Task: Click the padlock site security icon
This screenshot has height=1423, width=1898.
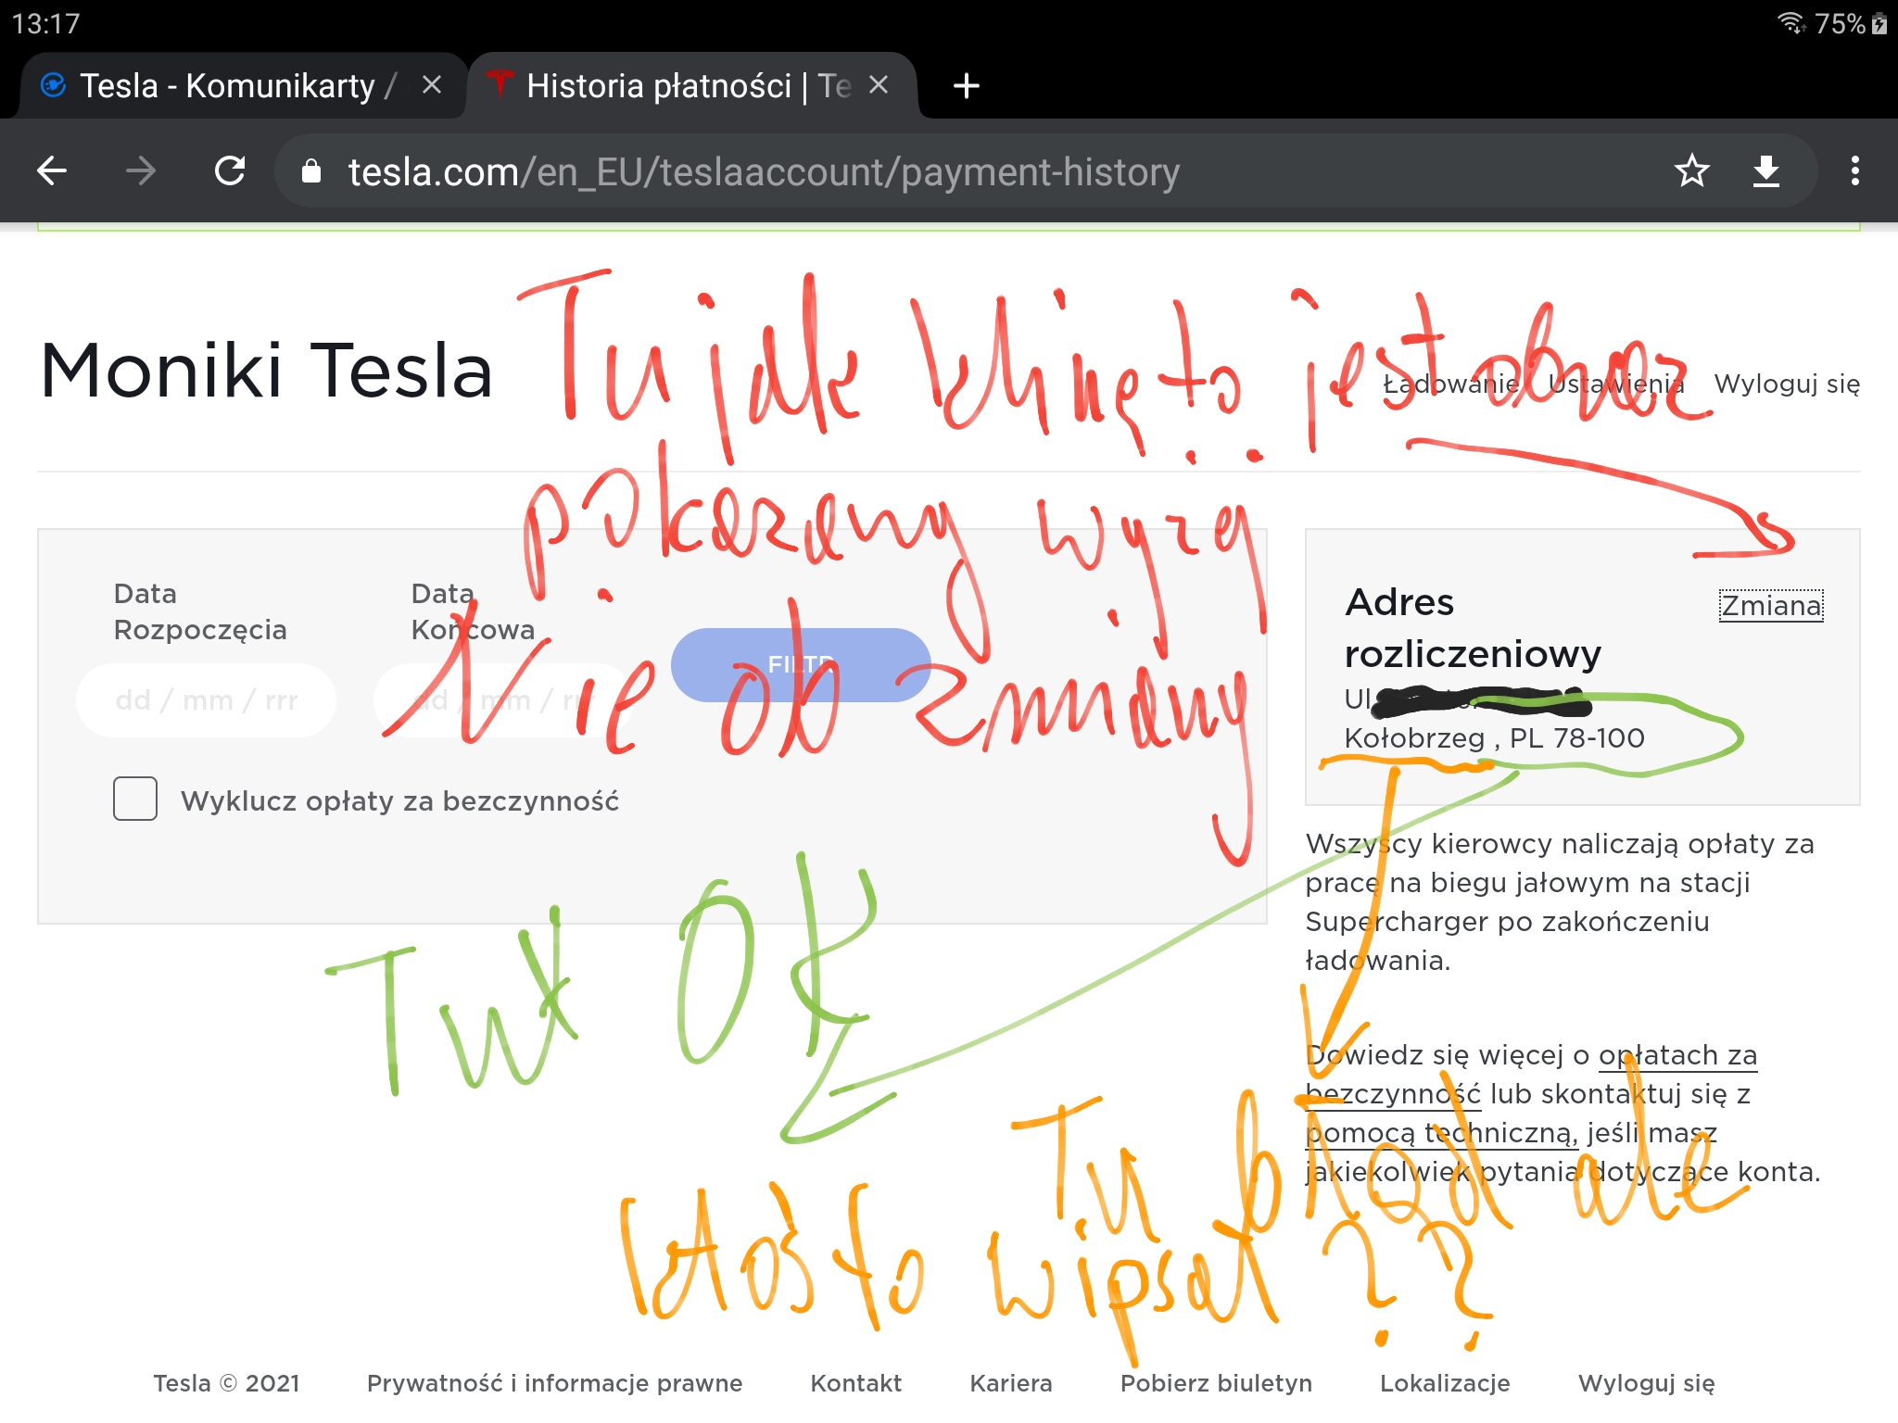Action: pos(311,171)
